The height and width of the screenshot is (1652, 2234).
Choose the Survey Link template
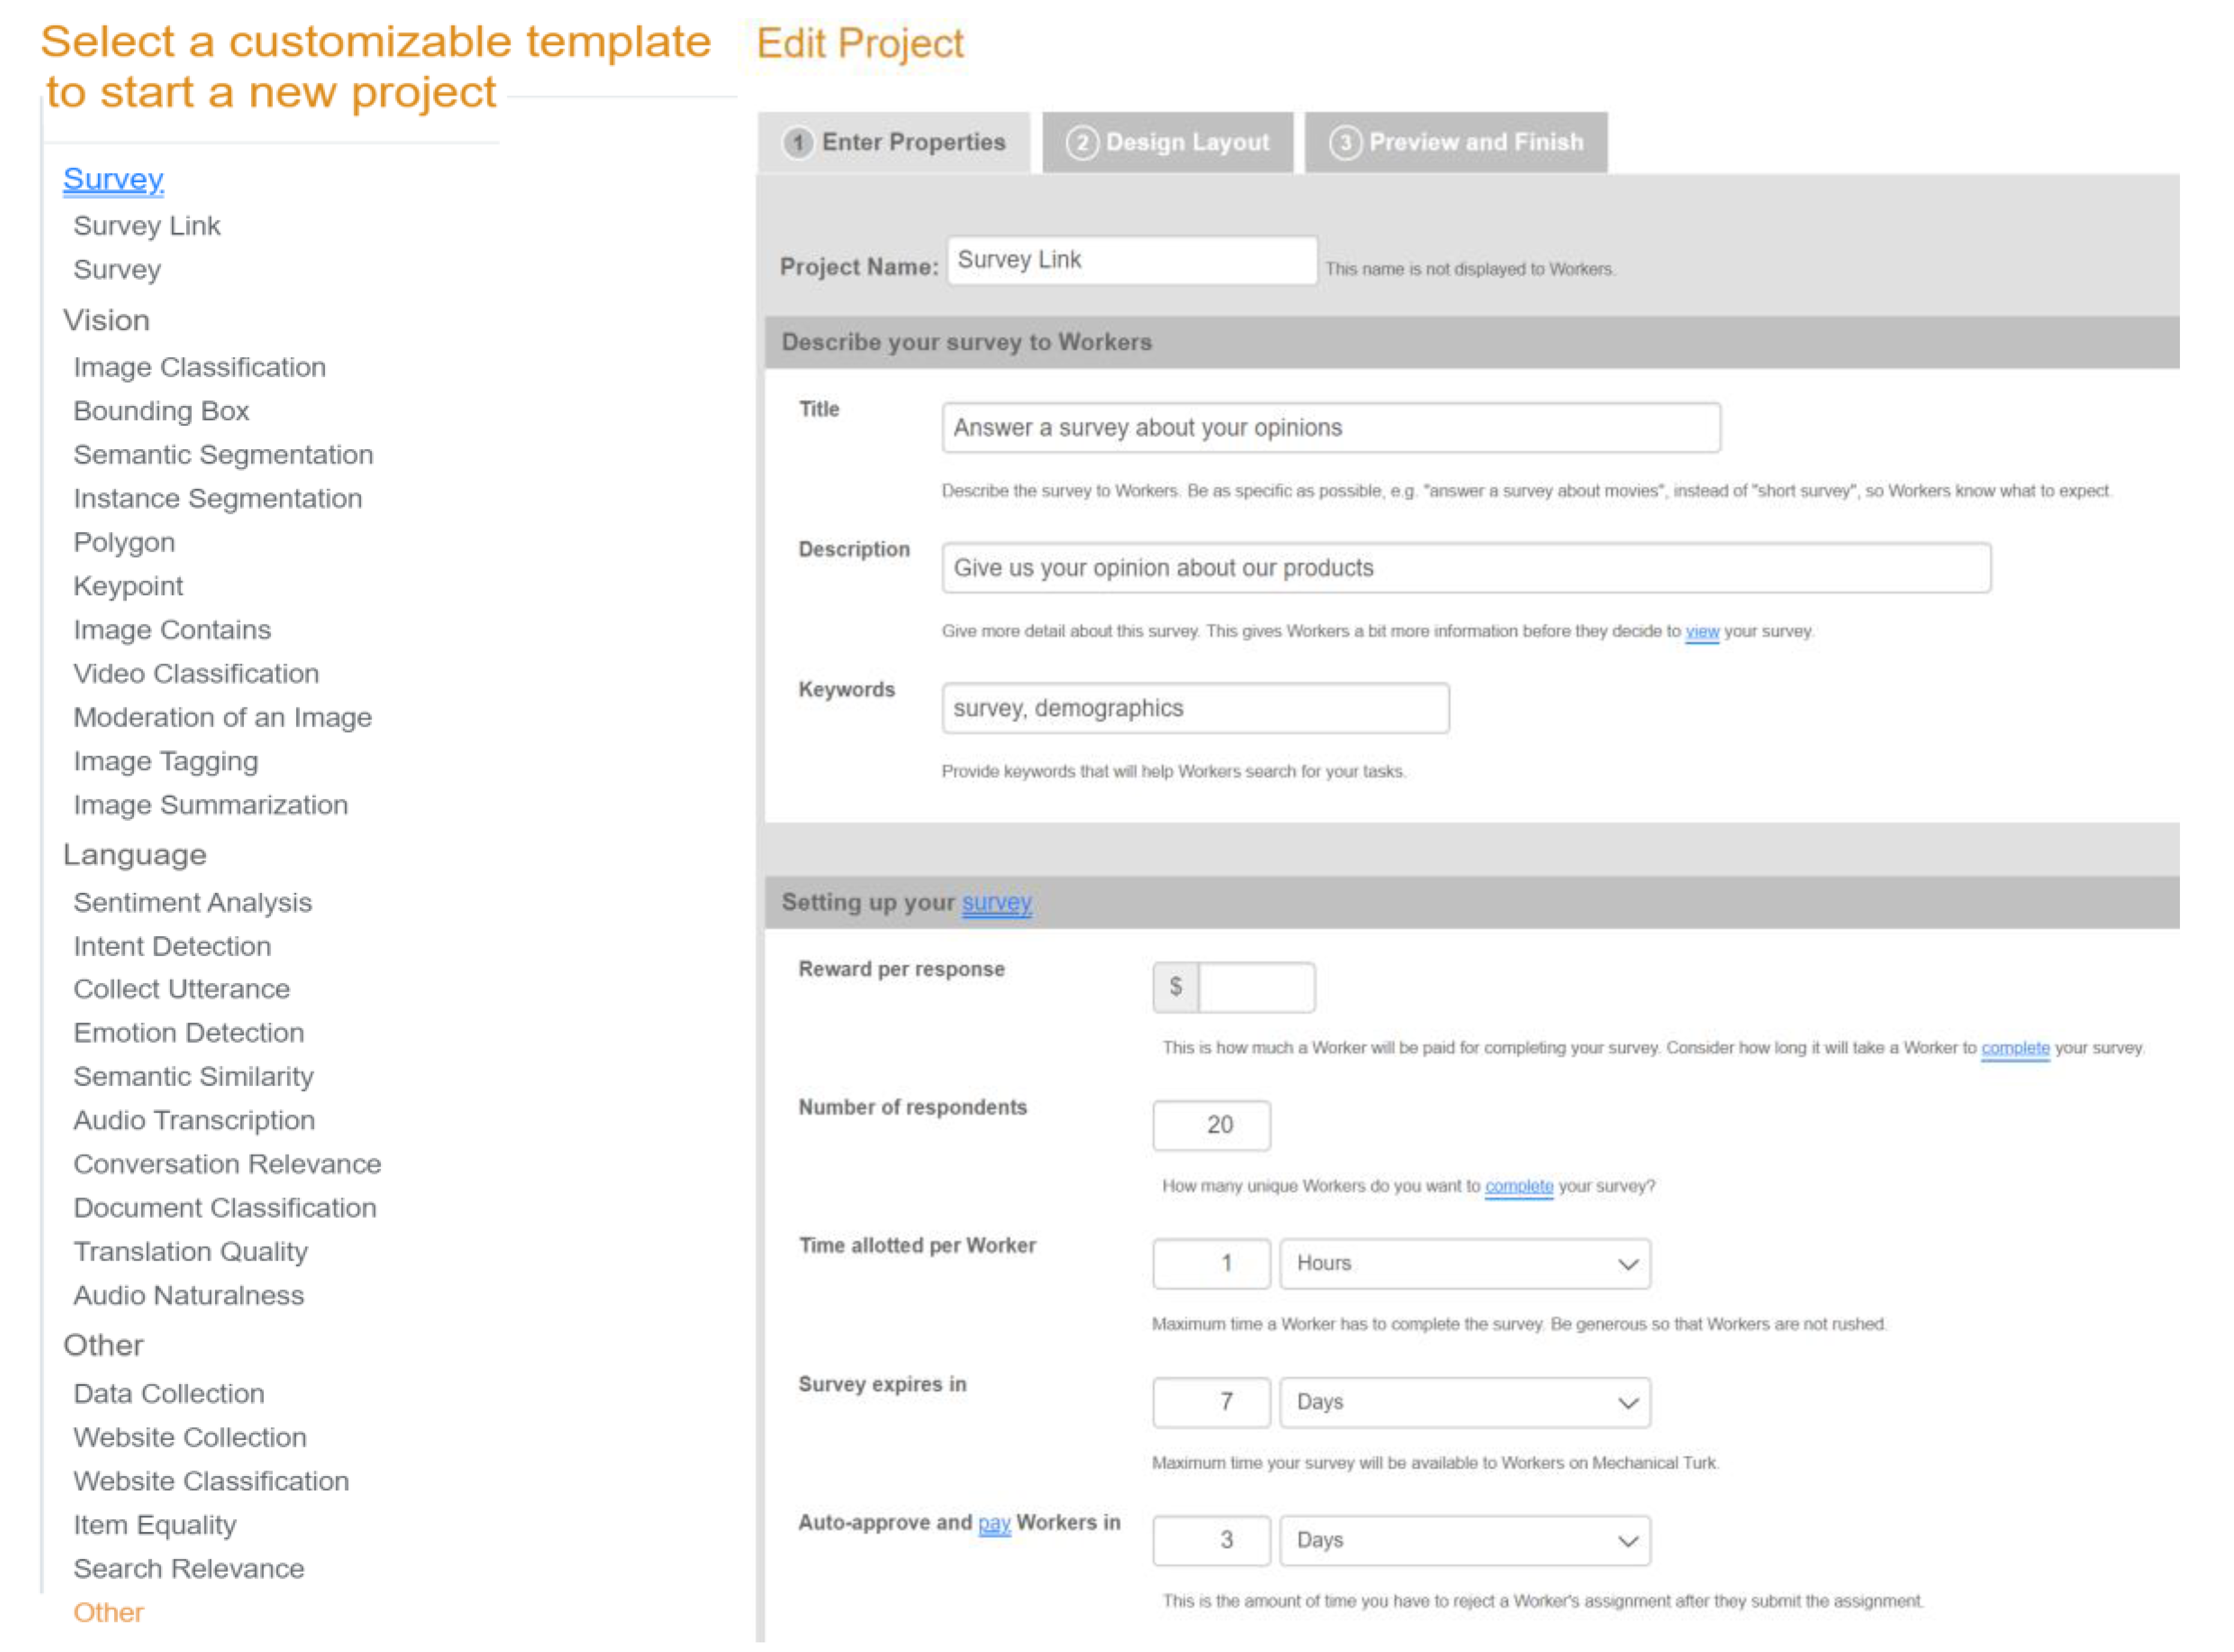tap(147, 226)
